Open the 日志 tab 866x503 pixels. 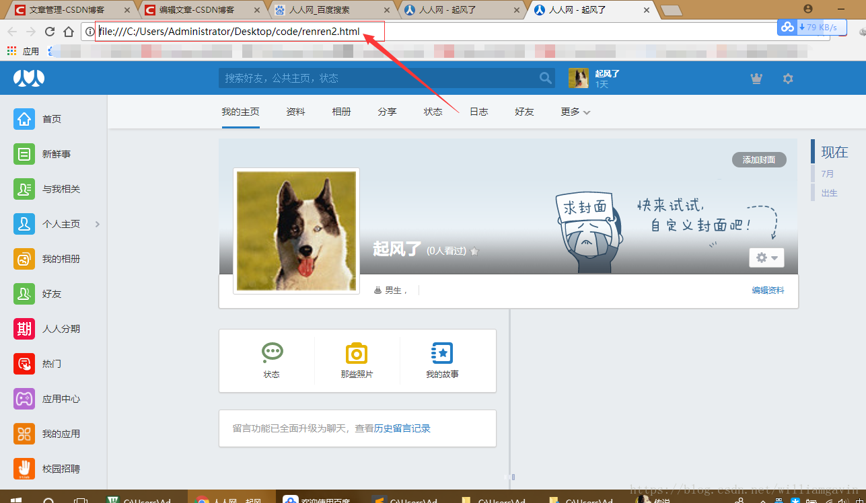click(x=478, y=112)
